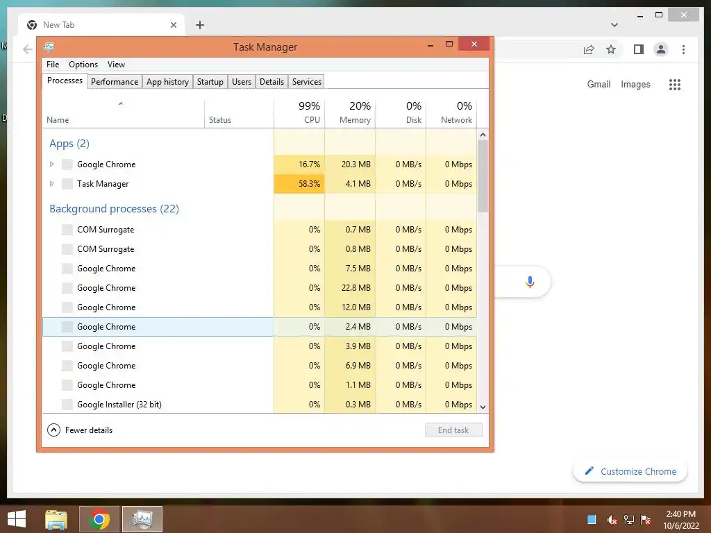Switch to the Details tab
Screen dimensions: 711x533
(x=271, y=82)
